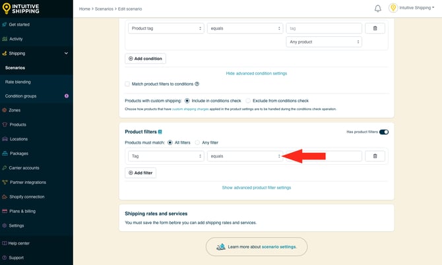Select the Any filter radio option
442x265 pixels.
click(x=197, y=142)
